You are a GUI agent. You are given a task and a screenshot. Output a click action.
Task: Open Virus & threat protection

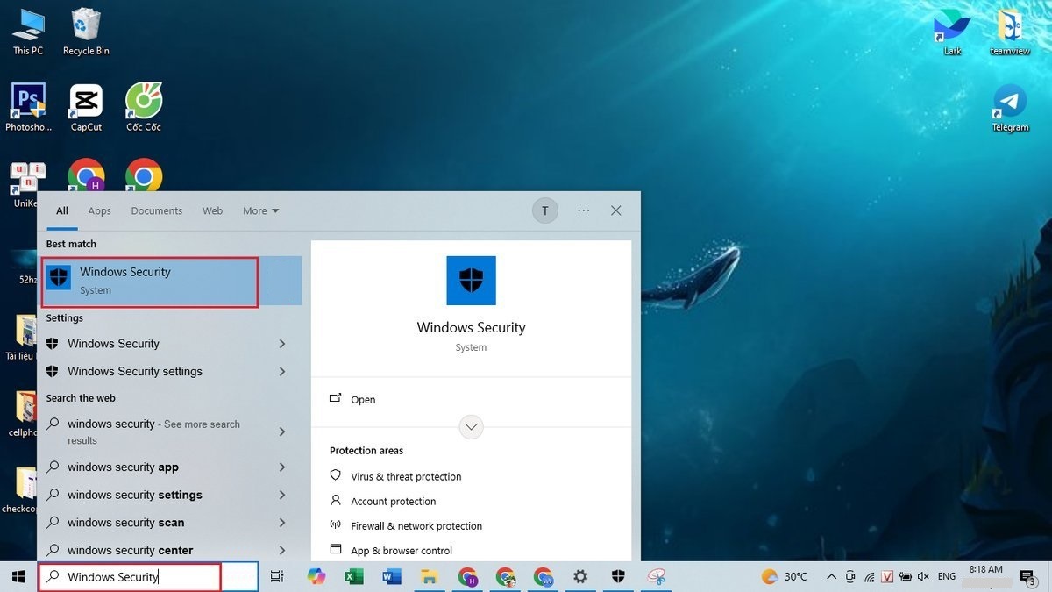pyautogui.click(x=396, y=476)
